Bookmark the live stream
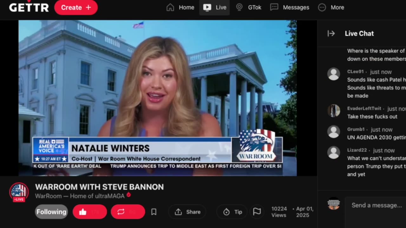 click(x=154, y=212)
